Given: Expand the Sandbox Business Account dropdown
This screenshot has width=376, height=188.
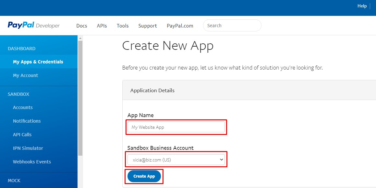Looking at the screenshot, I should (x=176, y=160).
